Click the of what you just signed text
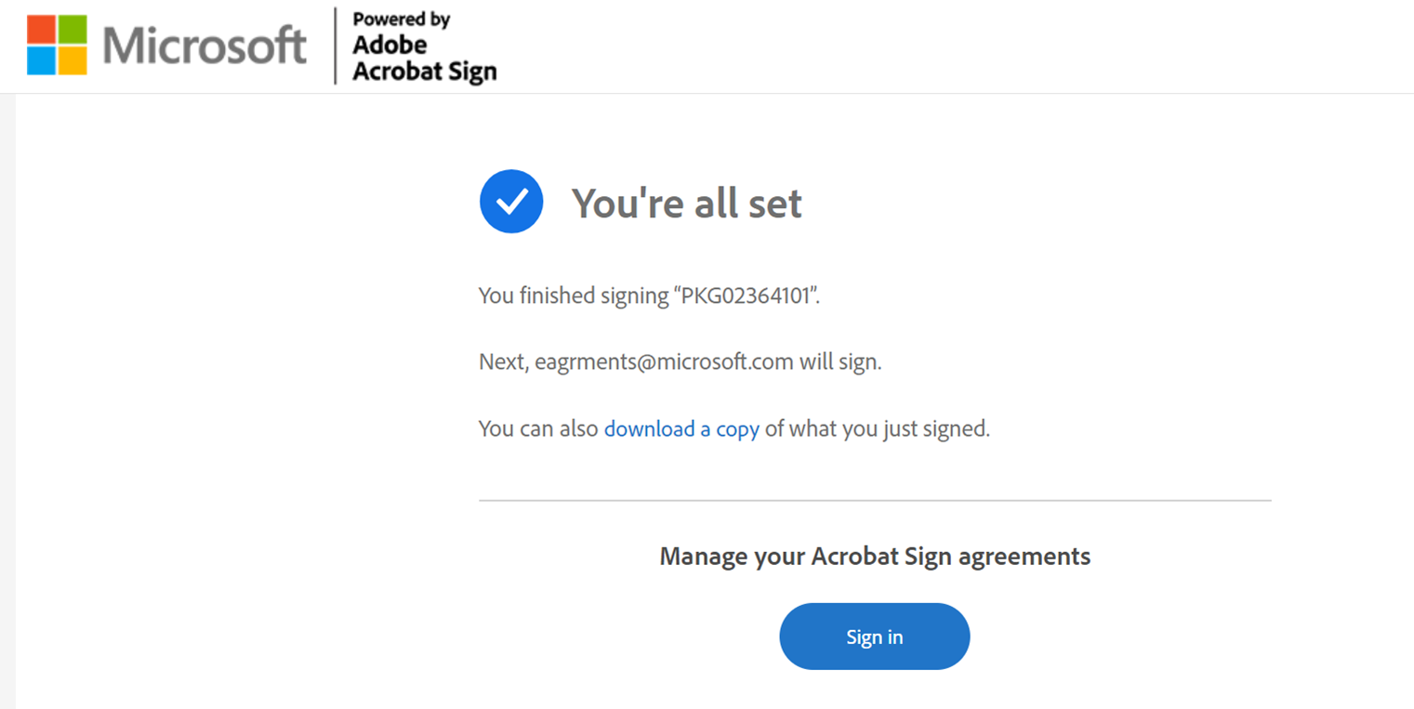 pos(877,429)
